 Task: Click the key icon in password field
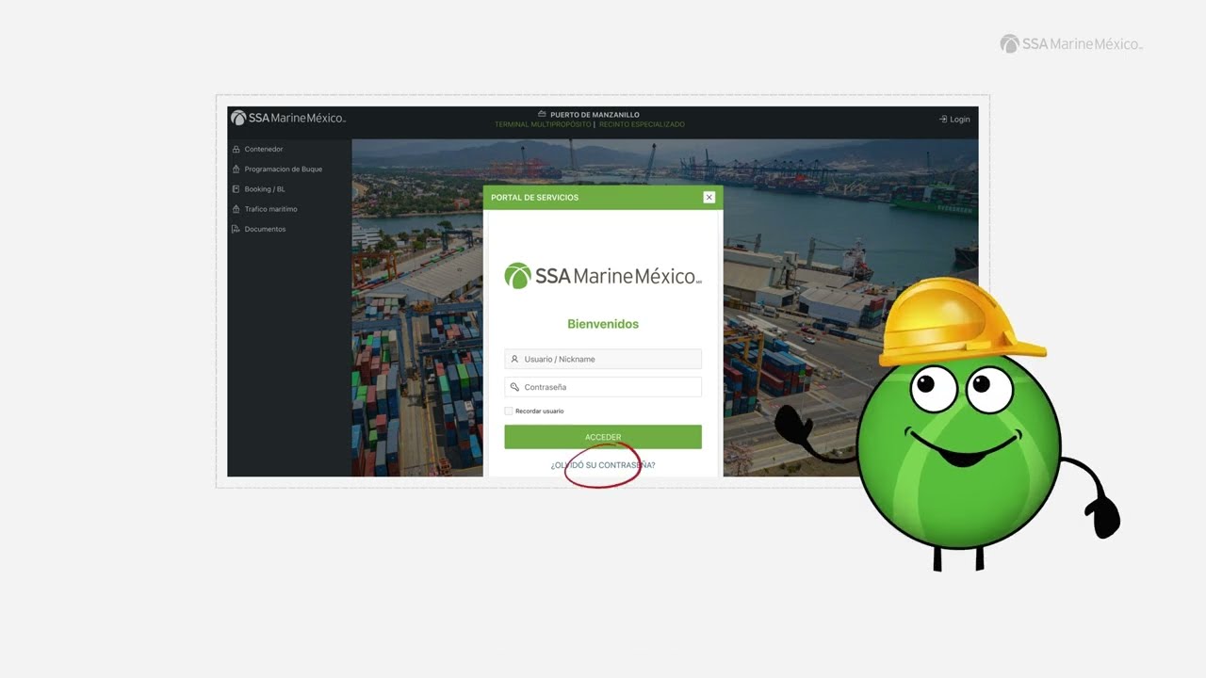click(514, 387)
